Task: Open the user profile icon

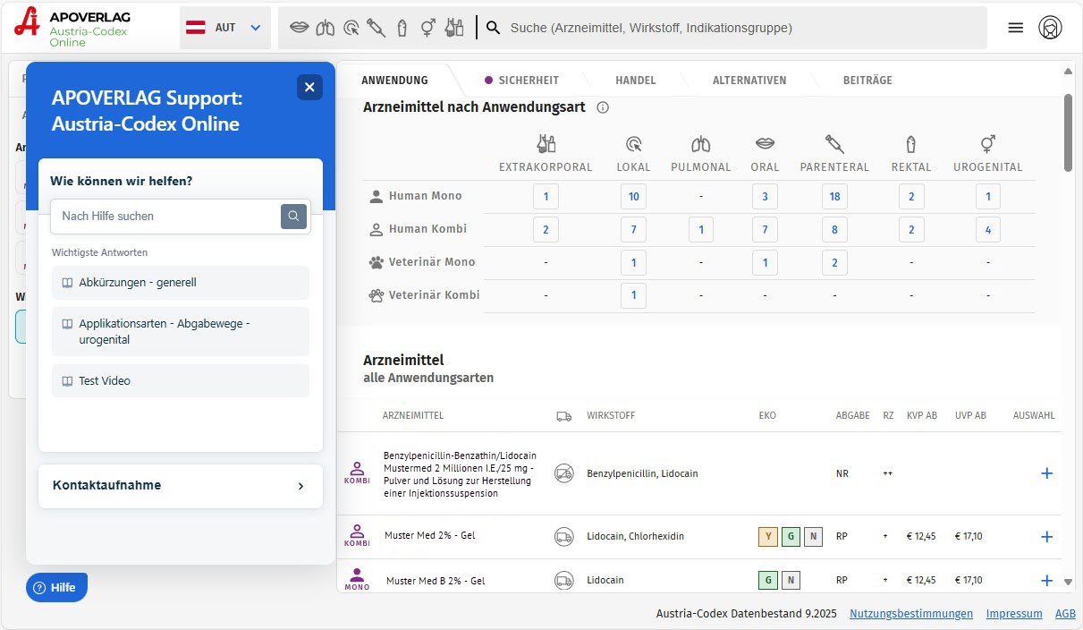Action: pyautogui.click(x=1050, y=28)
